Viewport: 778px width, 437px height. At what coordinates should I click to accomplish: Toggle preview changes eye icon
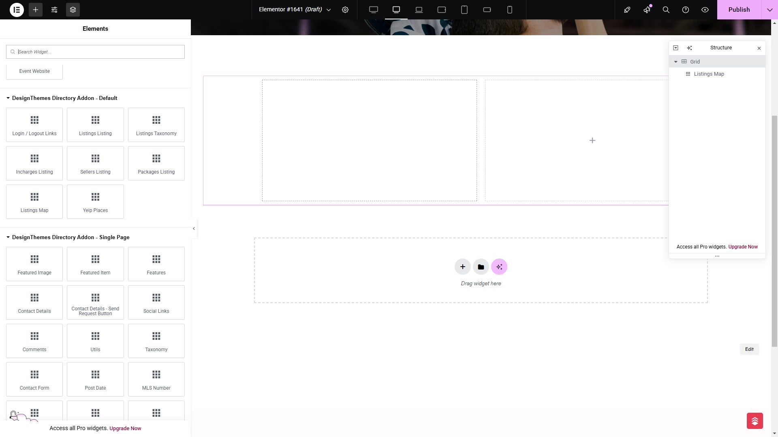point(705,10)
